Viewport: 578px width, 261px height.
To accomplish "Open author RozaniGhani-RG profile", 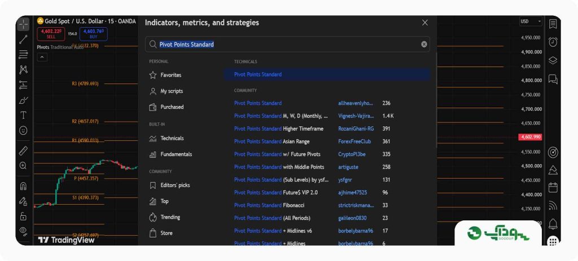I will (x=356, y=129).
